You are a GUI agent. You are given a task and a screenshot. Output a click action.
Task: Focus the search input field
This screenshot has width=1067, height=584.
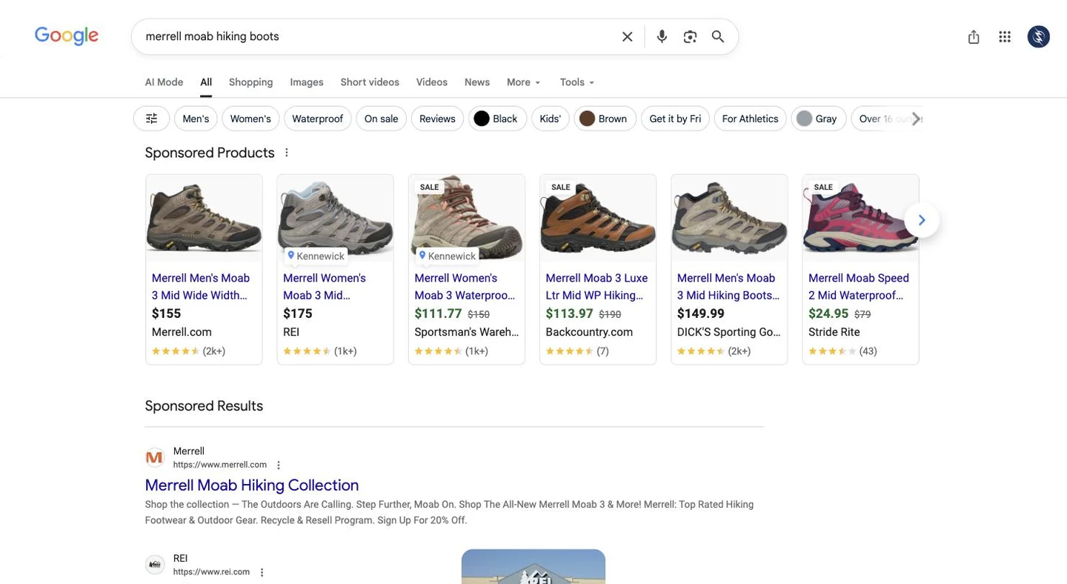[378, 36]
